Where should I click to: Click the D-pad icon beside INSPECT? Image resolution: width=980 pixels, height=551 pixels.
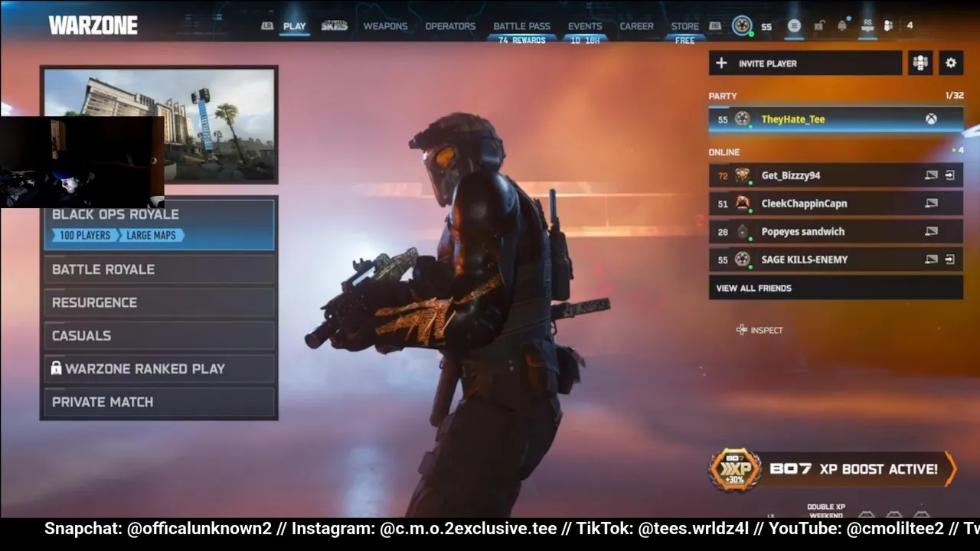(741, 330)
